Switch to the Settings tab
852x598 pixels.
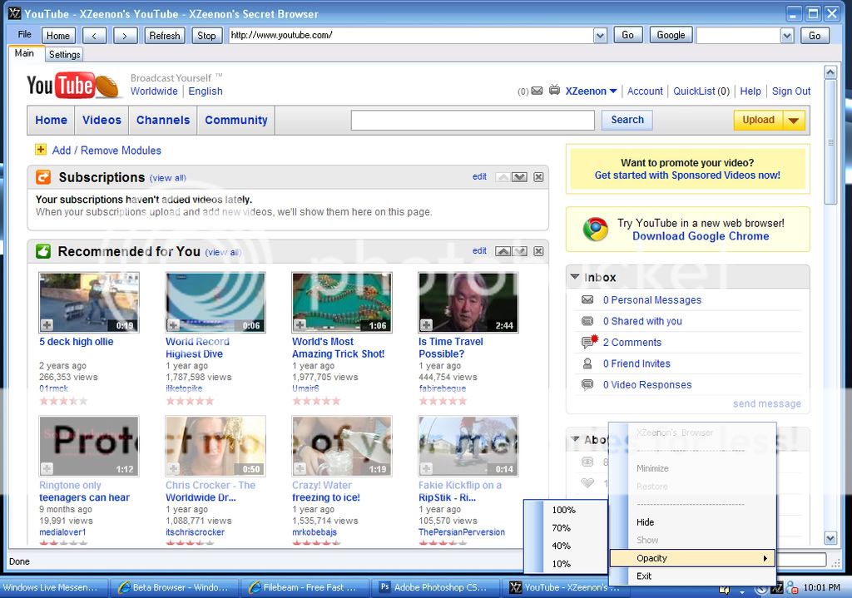coord(64,55)
